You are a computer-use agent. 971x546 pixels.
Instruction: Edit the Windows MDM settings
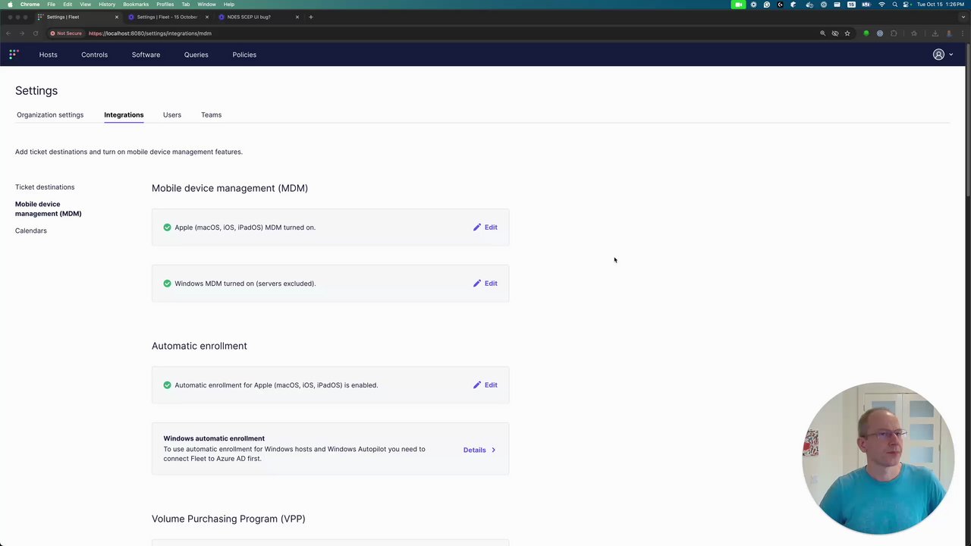click(485, 284)
